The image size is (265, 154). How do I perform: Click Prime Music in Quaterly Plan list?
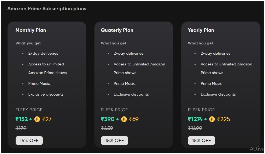[x=125, y=83]
